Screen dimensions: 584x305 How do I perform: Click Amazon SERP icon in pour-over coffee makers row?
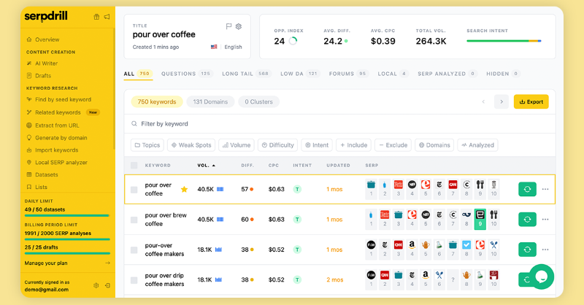(412, 244)
